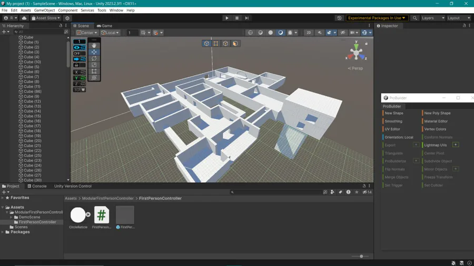Open the GameObject menu
Screen dimensions: 474x266
click(44, 11)
